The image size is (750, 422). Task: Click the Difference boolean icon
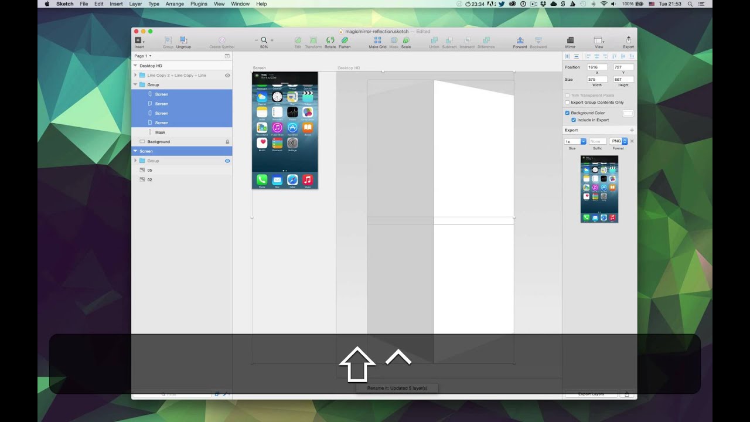coord(486,40)
